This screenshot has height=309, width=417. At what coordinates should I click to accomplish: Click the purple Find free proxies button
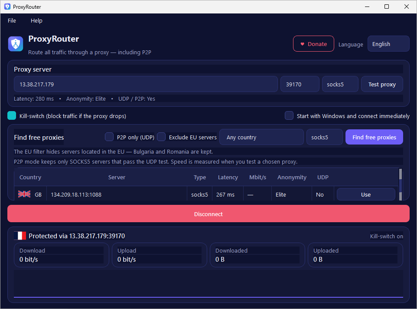point(374,137)
